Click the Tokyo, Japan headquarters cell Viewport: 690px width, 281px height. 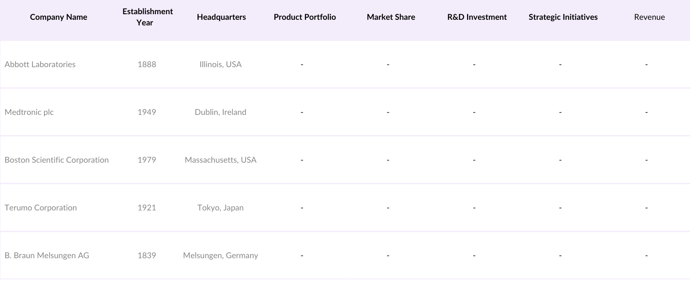[220, 208]
